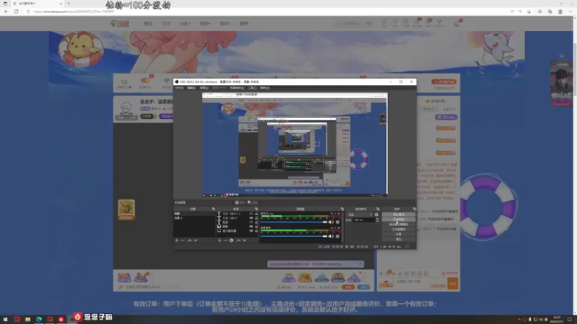Lock the 图像 source
The height and width of the screenshot is (324, 577).
(257, 227)
